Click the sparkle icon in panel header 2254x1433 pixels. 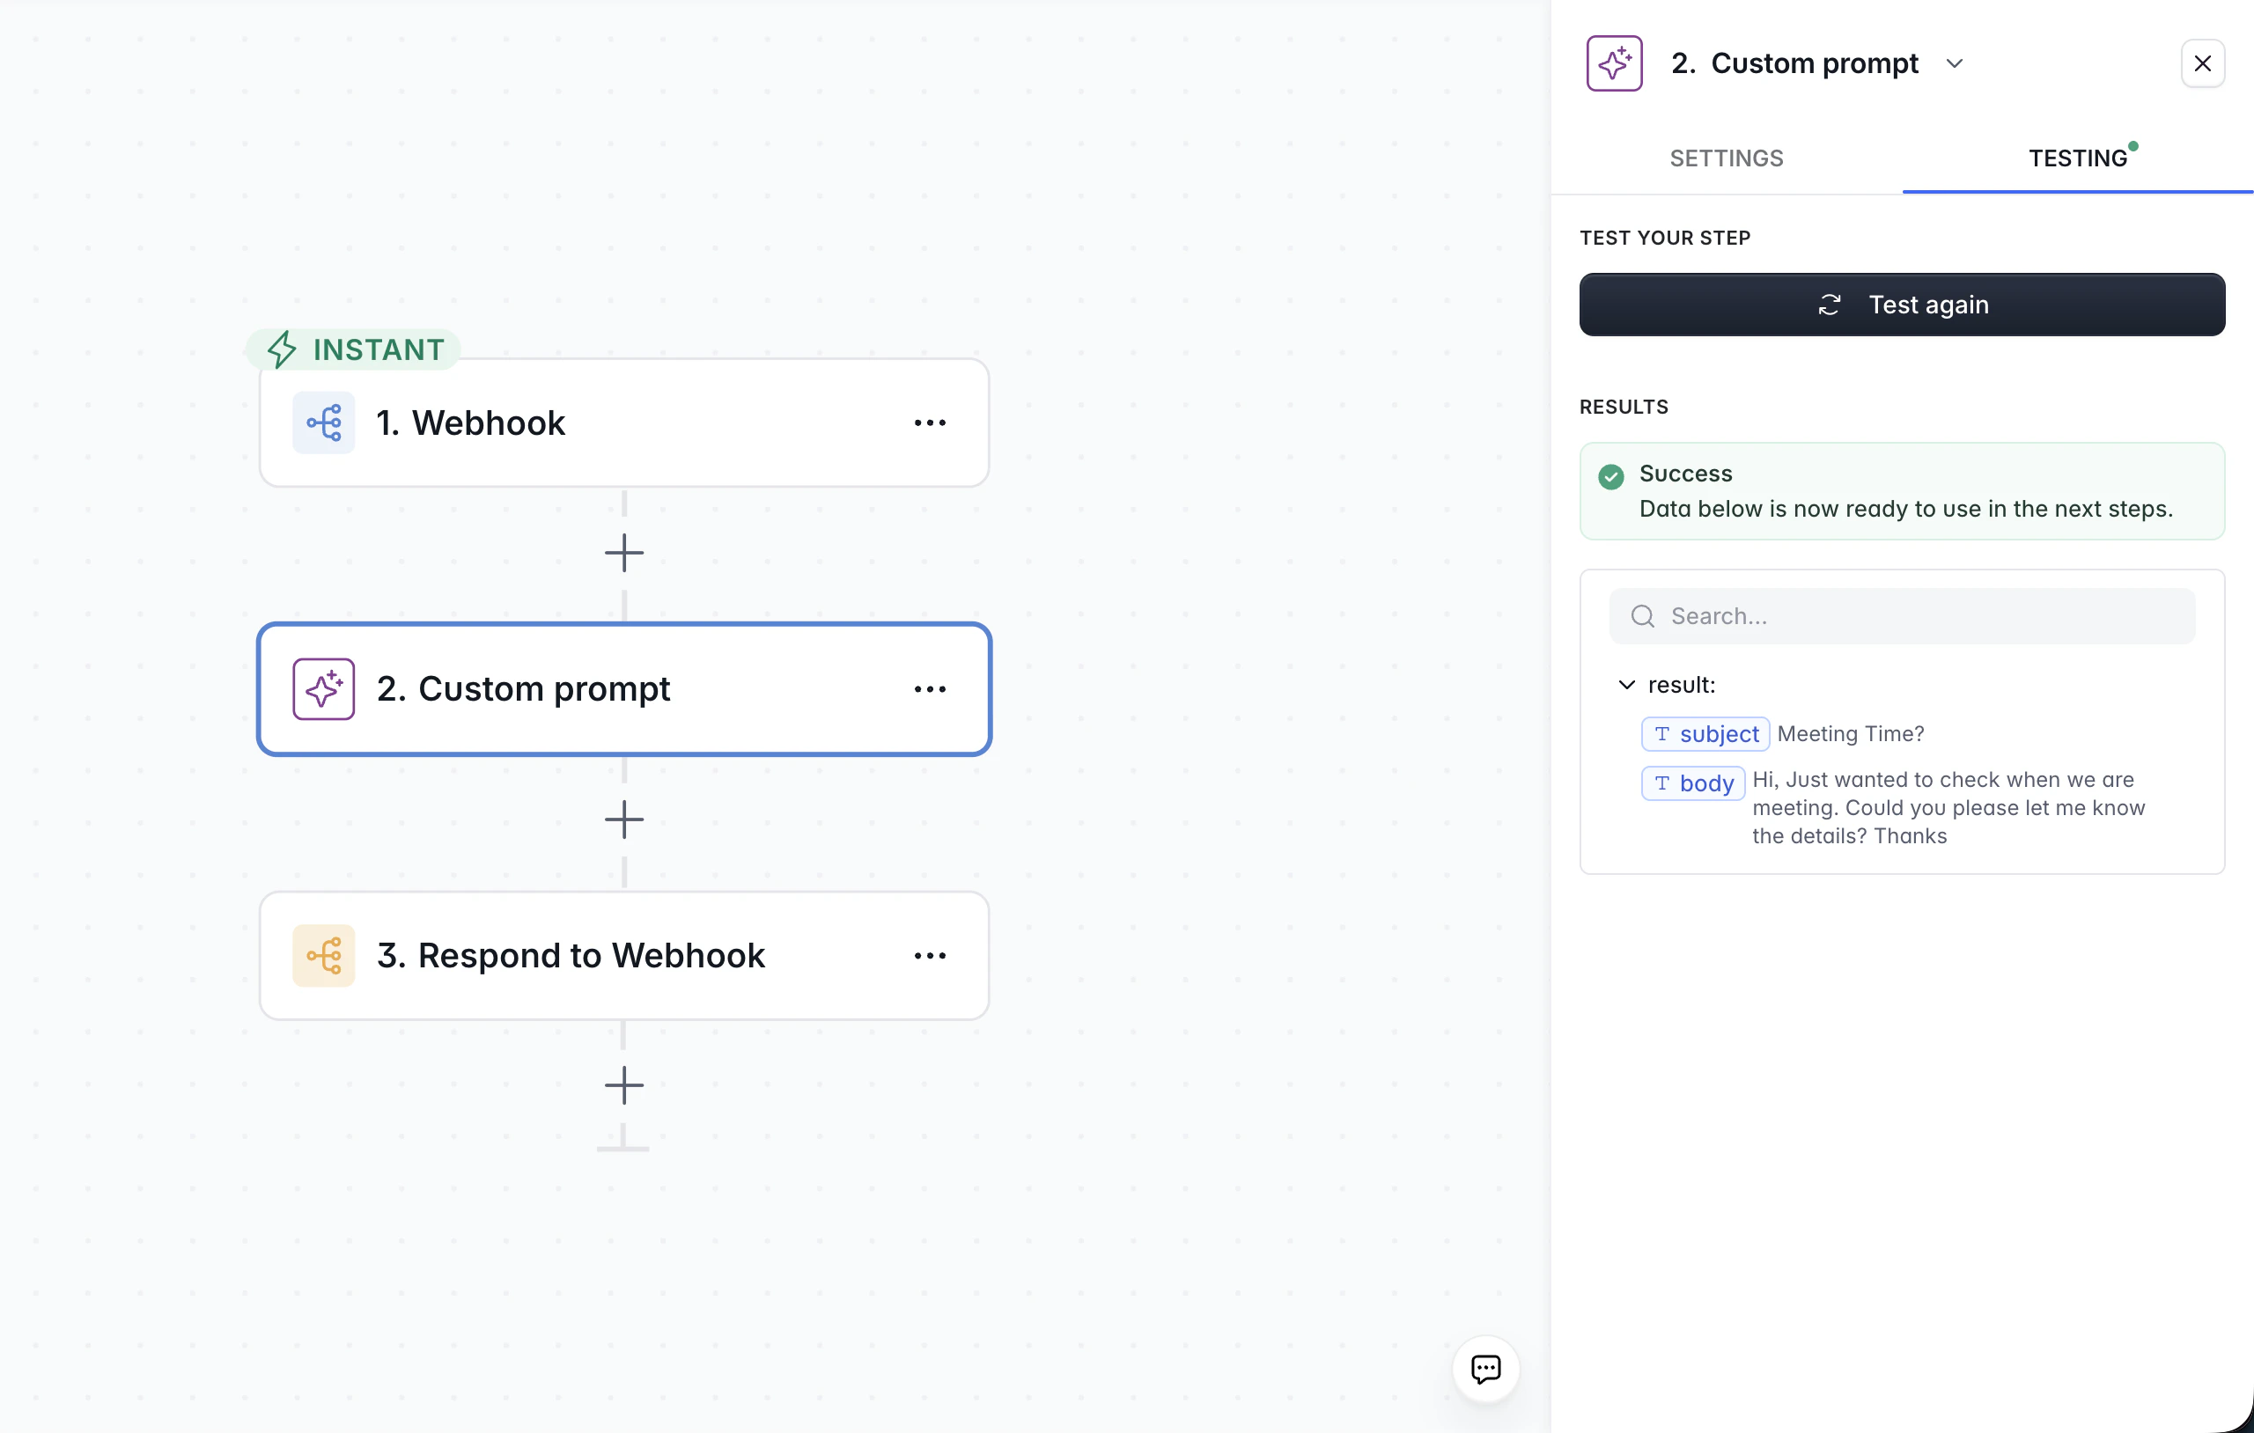coord(1614,63)
